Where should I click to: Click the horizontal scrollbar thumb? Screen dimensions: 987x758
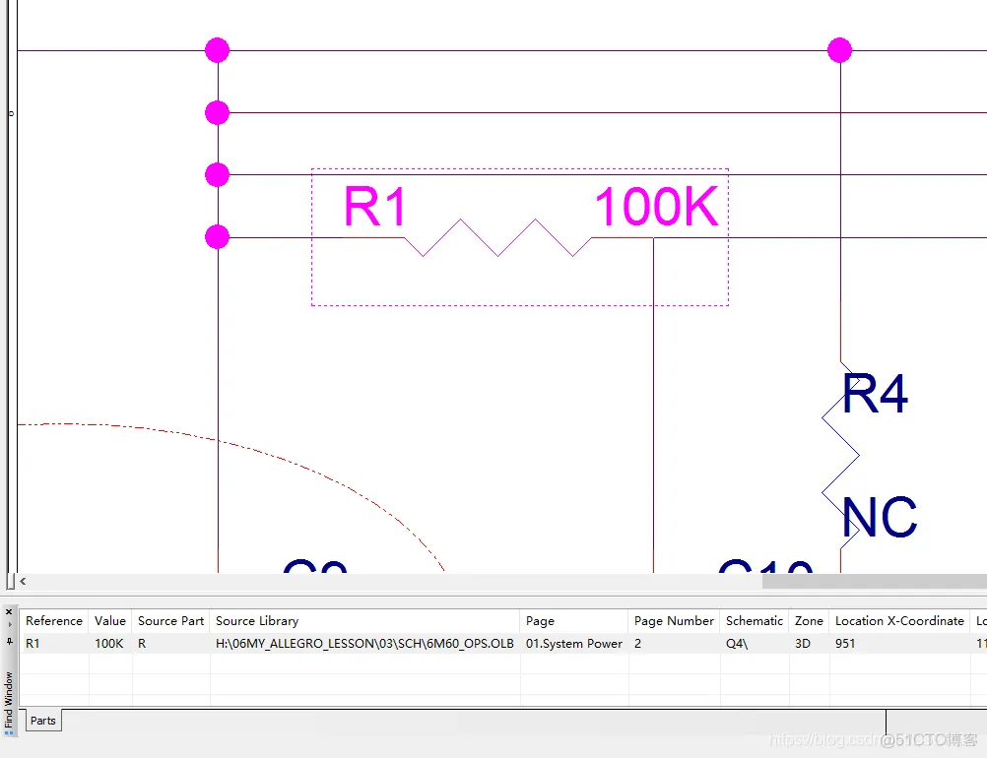(x=875, y=581)
